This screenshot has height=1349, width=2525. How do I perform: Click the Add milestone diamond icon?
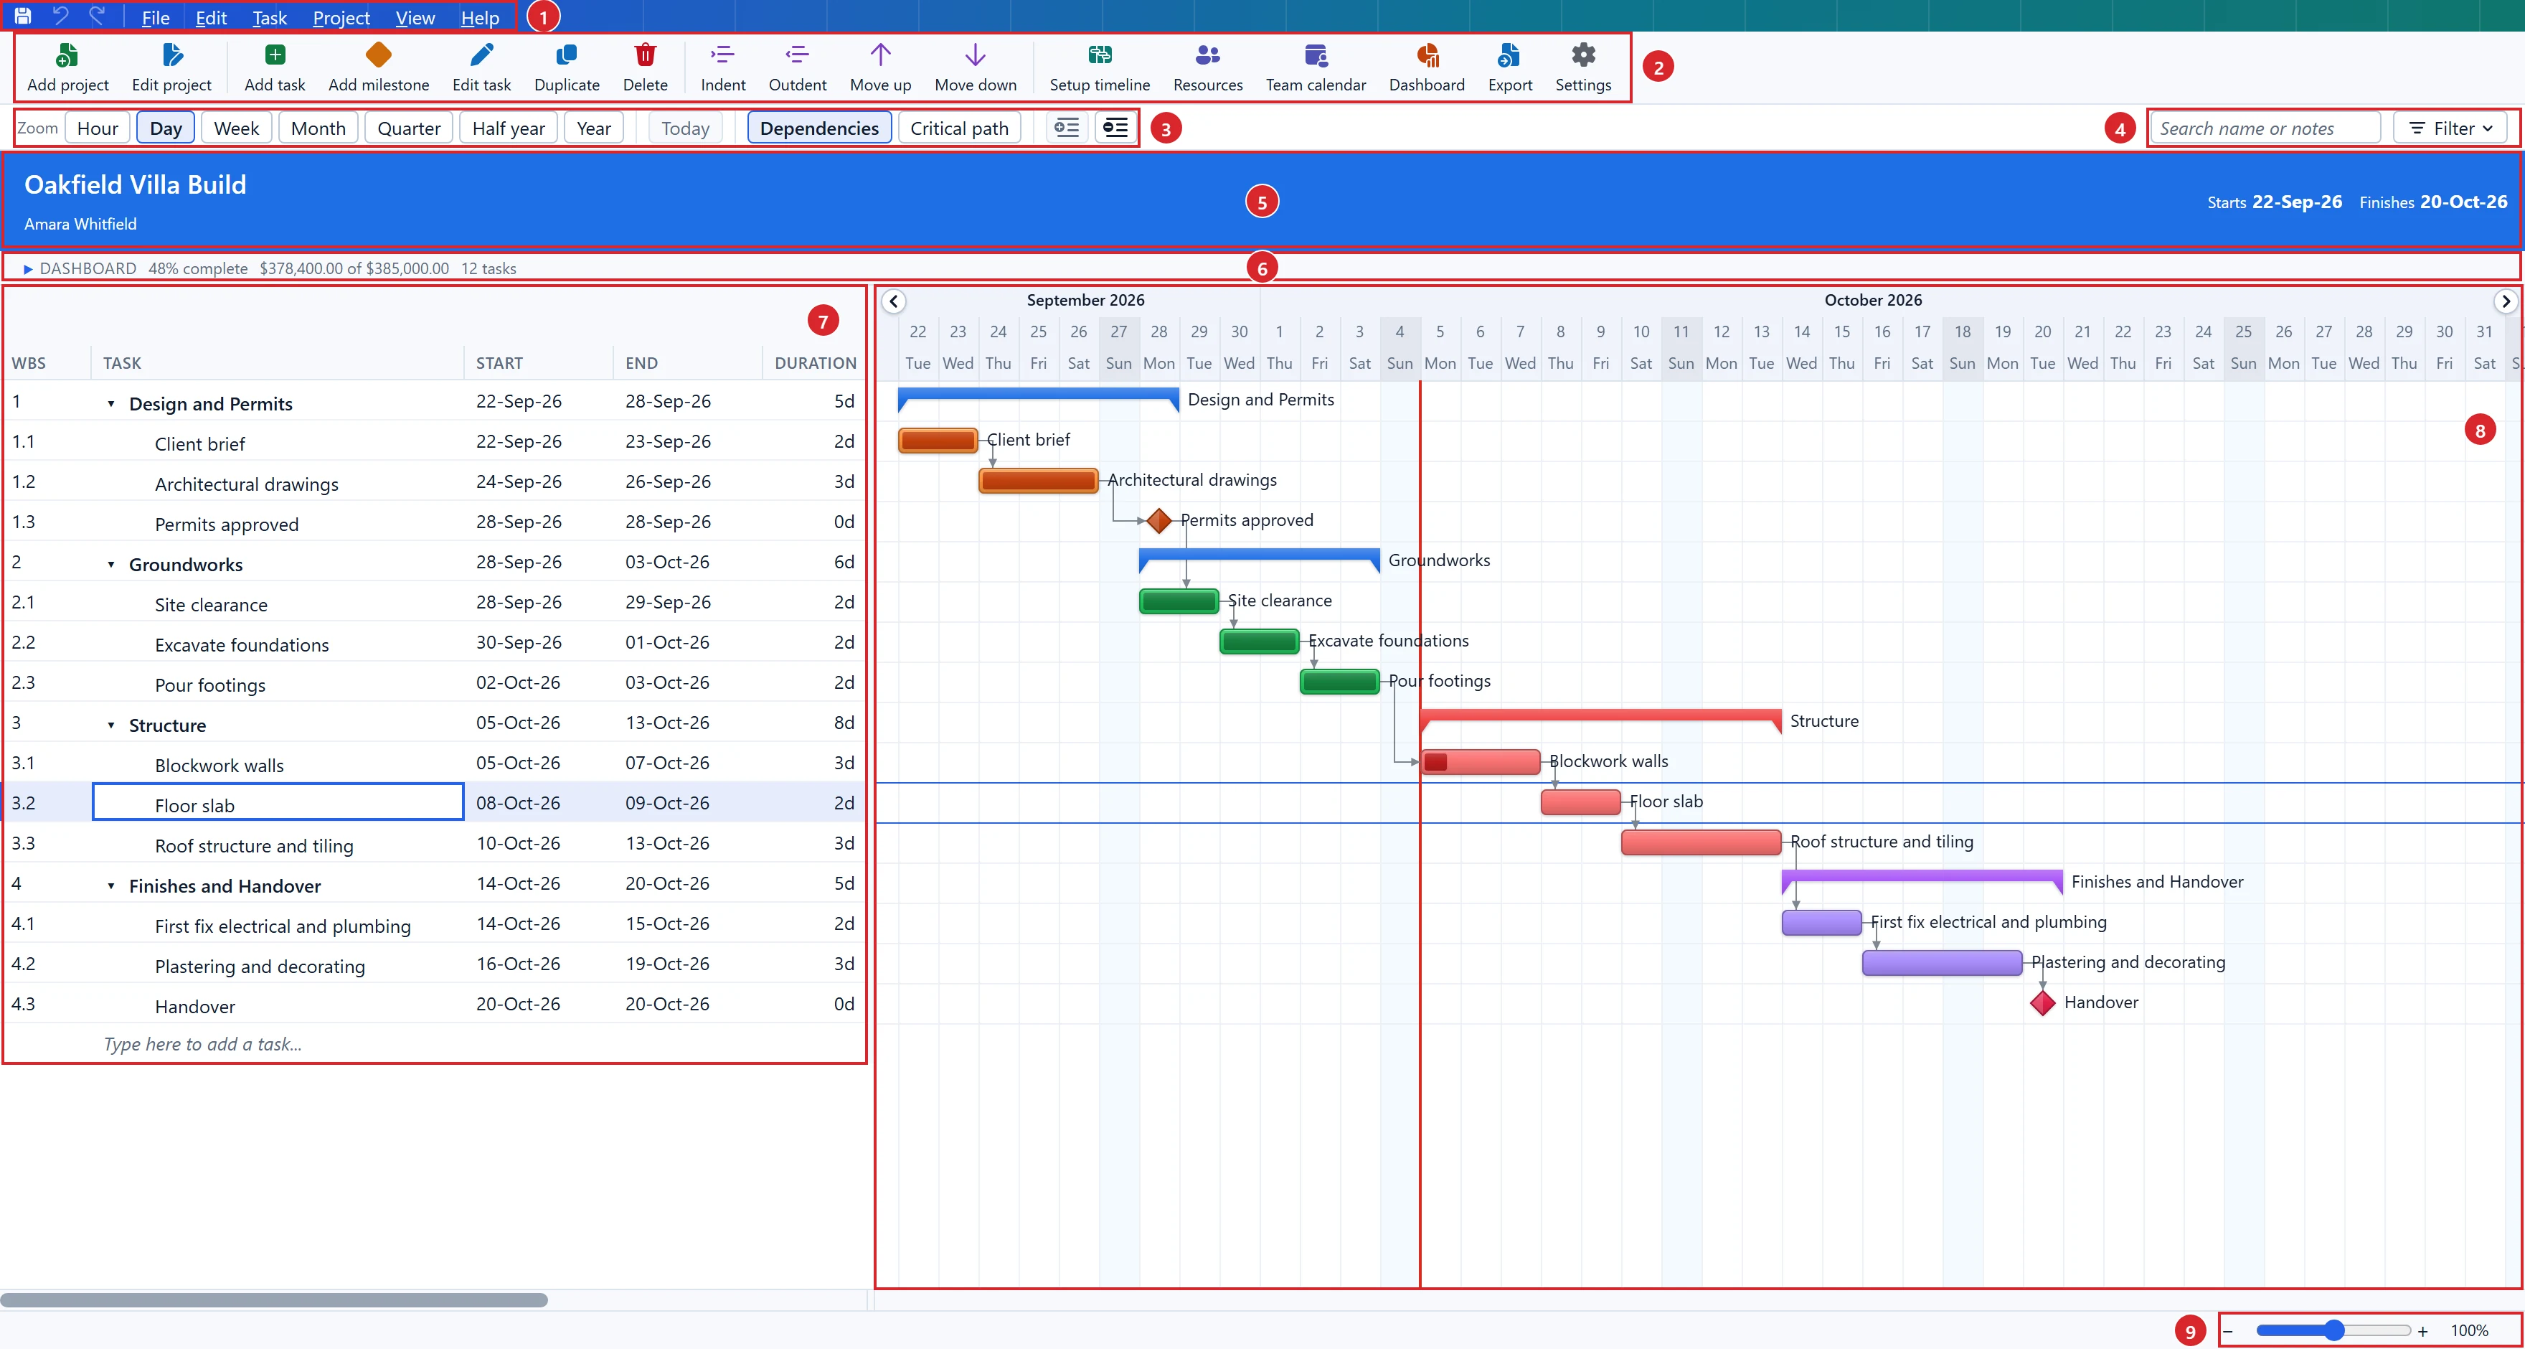click(x=378, y=55)
